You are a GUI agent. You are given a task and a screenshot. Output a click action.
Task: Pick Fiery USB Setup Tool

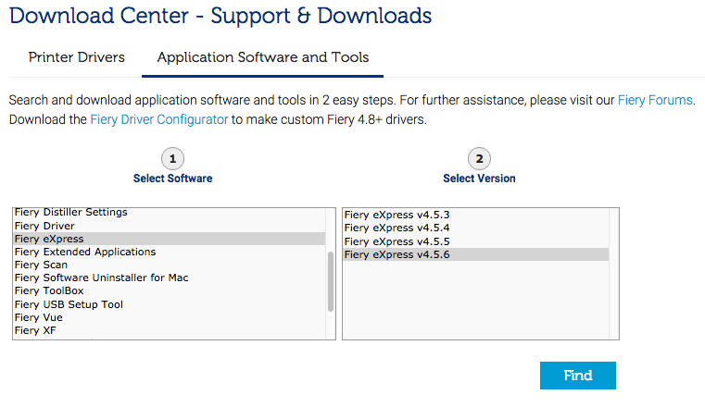[x=69, y=304]
